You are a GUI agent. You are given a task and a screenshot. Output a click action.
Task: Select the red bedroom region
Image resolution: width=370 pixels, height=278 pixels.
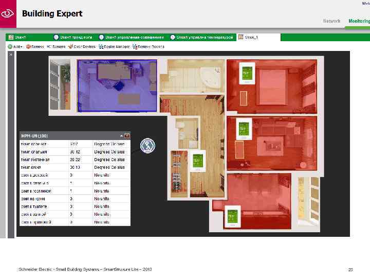[272, 86]
